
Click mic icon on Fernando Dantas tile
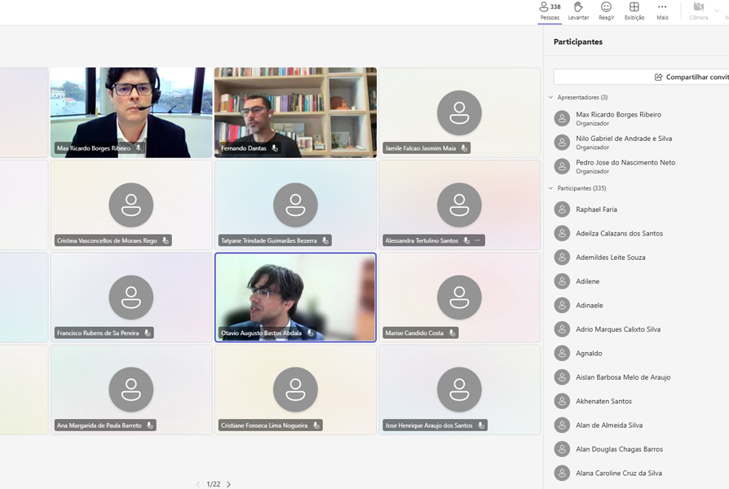tap(275, 148)
